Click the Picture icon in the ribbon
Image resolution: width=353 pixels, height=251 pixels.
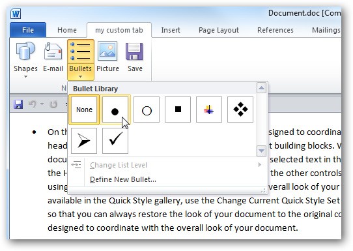(107, 51)
